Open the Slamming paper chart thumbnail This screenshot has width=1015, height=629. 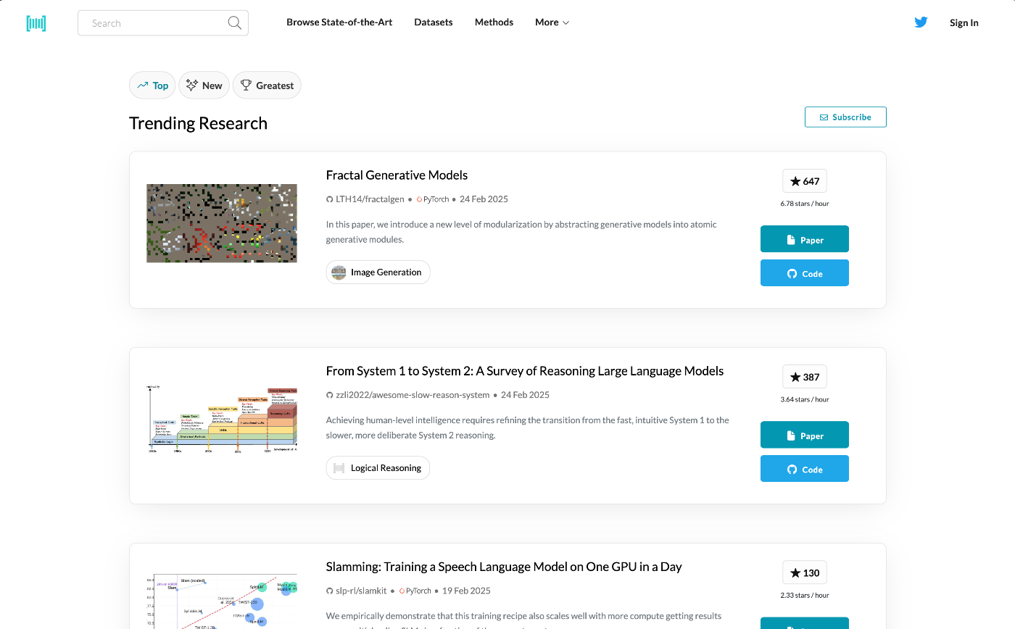tap(222, 601)
